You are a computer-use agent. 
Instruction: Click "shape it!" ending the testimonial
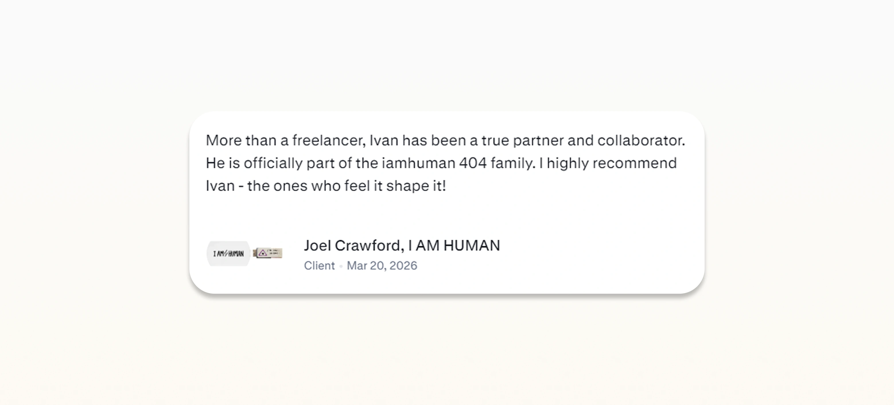pos(416,186)
